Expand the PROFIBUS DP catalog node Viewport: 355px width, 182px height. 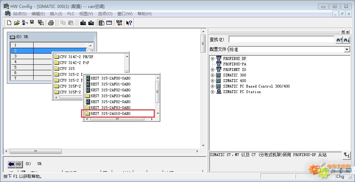tap(212, 58)
